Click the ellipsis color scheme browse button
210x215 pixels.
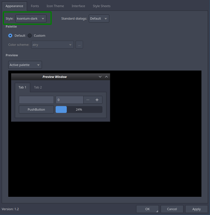click(79, 45)
